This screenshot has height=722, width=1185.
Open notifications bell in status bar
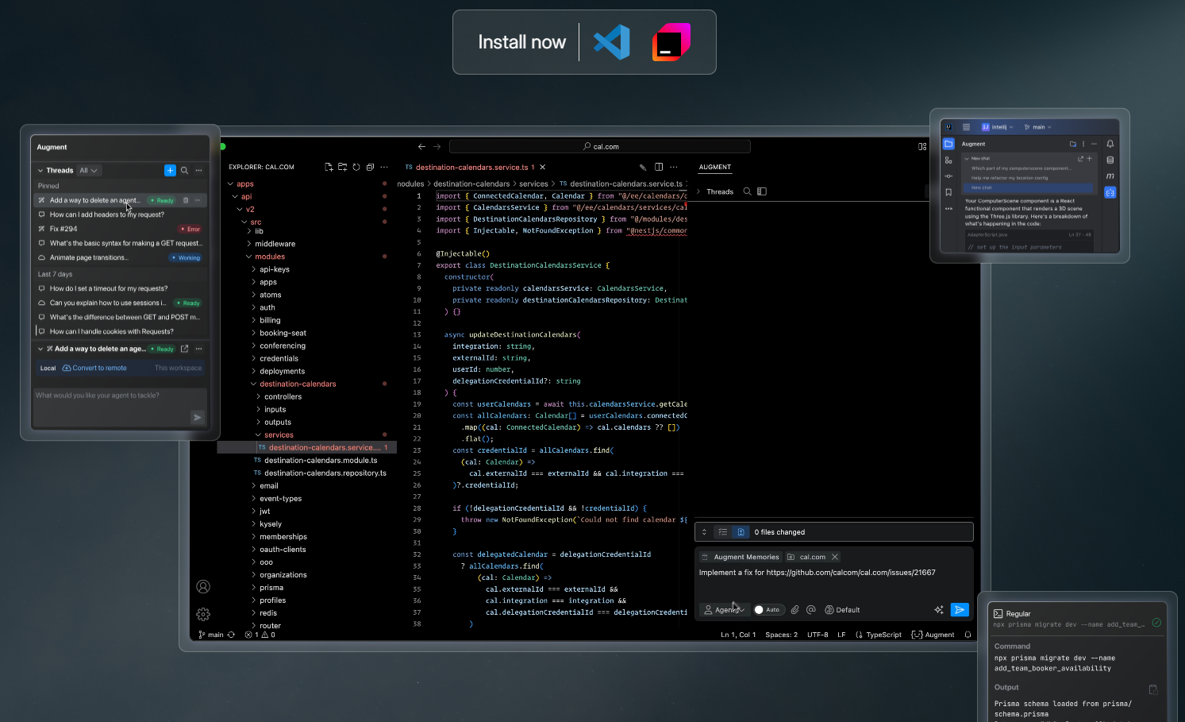coord(968,635)
